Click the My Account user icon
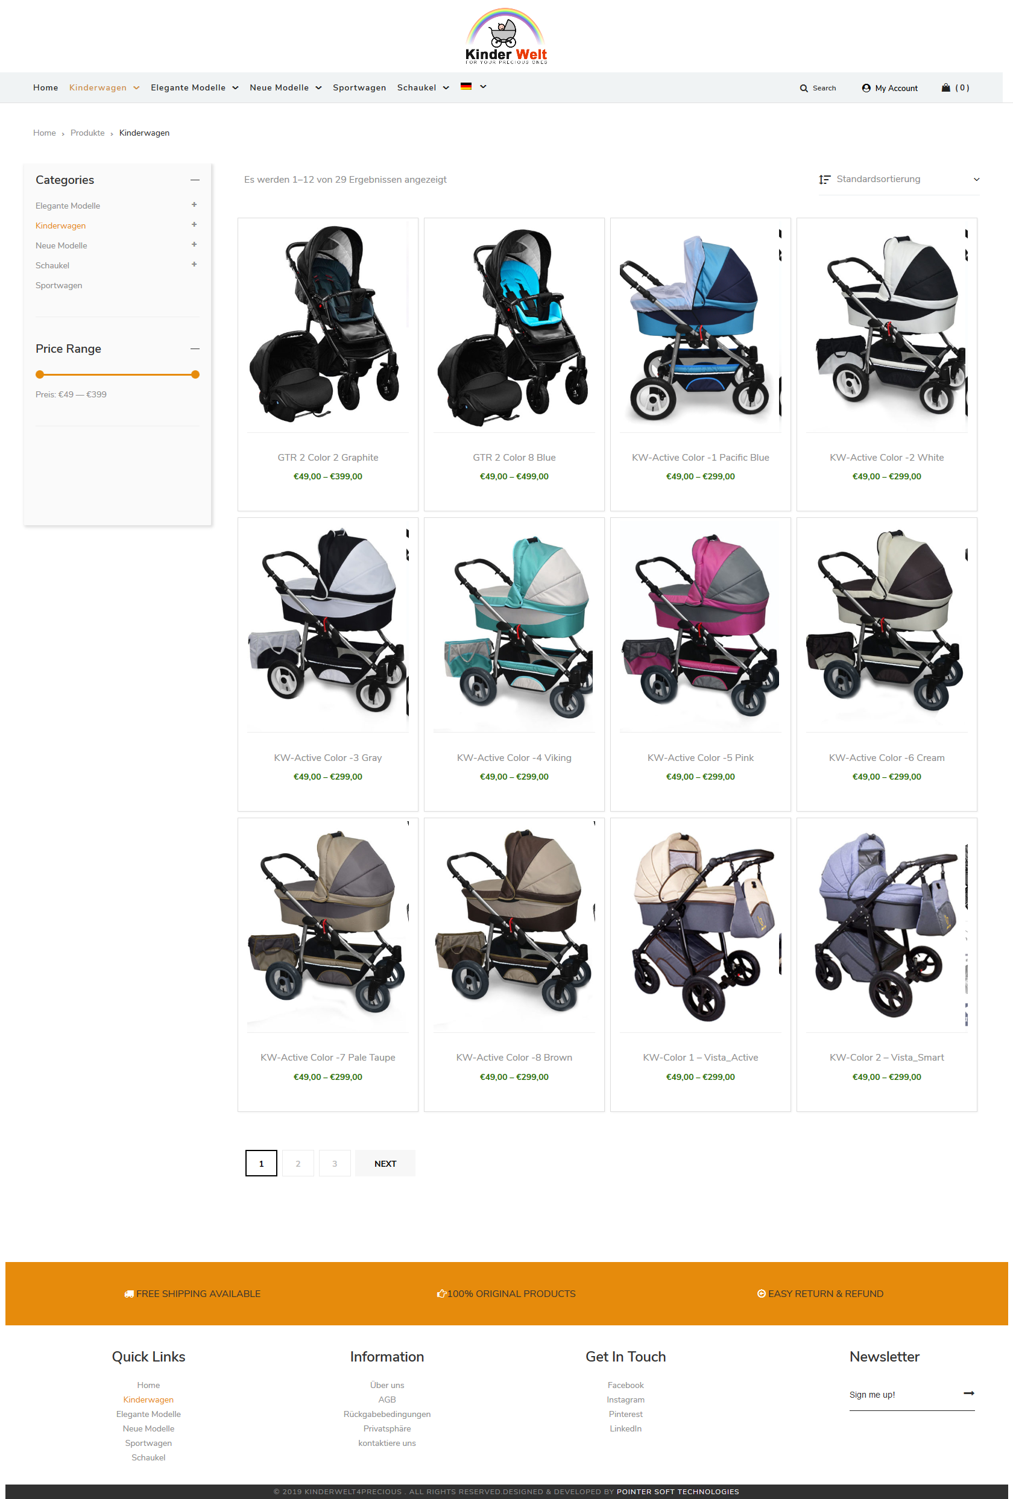The image size is (1013, 1499). pos(866,89)
